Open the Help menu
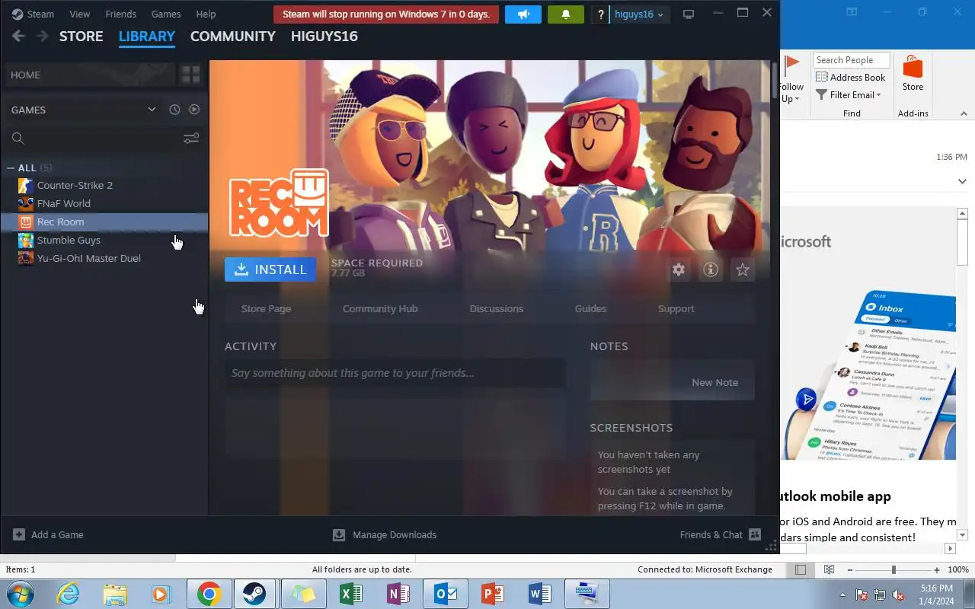The image size is (975, 609). coord(206,14)
